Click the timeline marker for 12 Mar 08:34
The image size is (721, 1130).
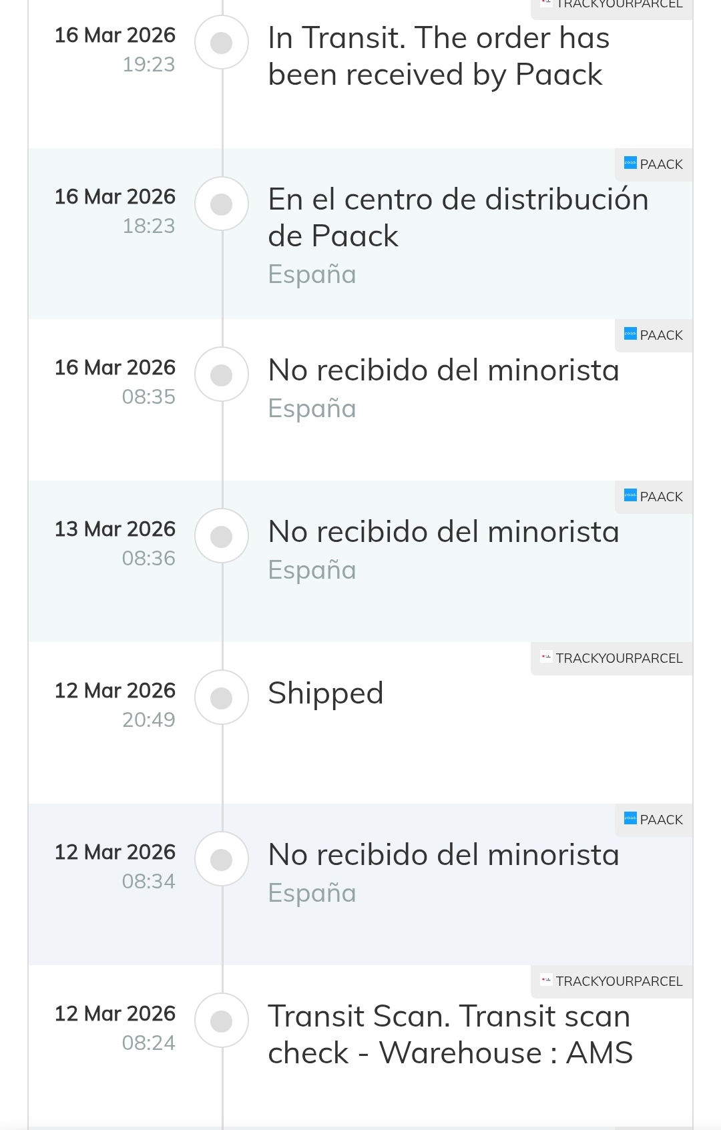pos(222,860)
